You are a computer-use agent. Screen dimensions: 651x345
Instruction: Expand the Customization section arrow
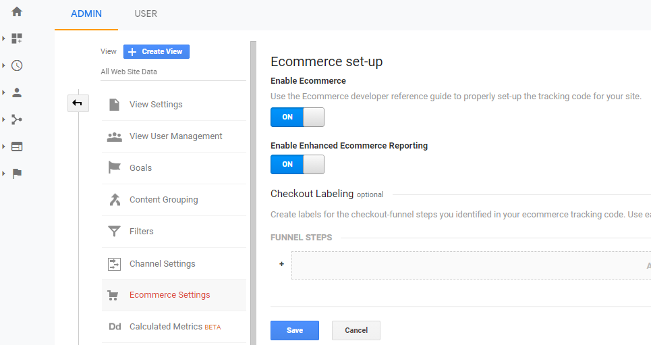4,38
